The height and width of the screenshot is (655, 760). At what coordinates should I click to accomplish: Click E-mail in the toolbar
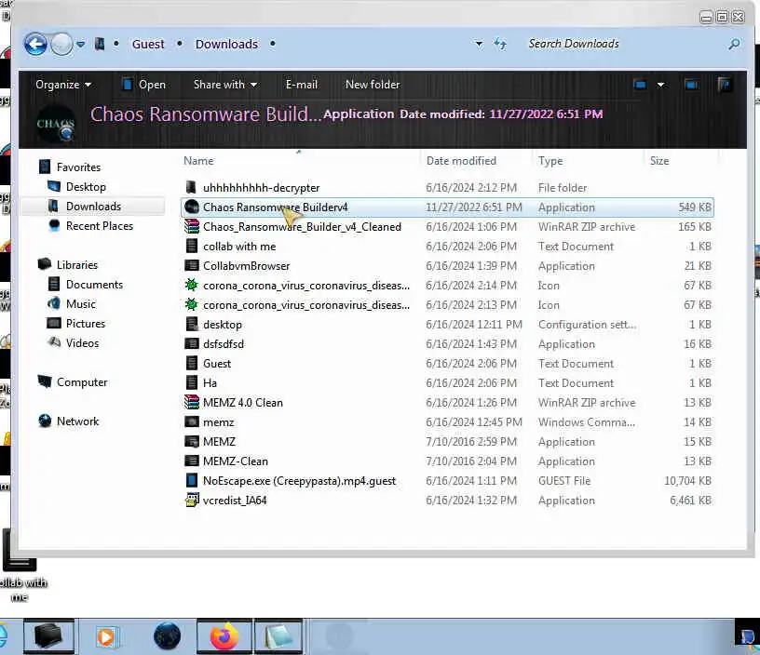click(301, 85)
